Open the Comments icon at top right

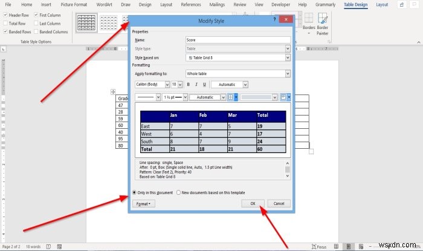point(413,5)
